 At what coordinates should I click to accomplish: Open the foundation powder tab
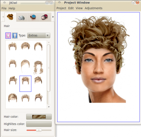pos(22,17)
